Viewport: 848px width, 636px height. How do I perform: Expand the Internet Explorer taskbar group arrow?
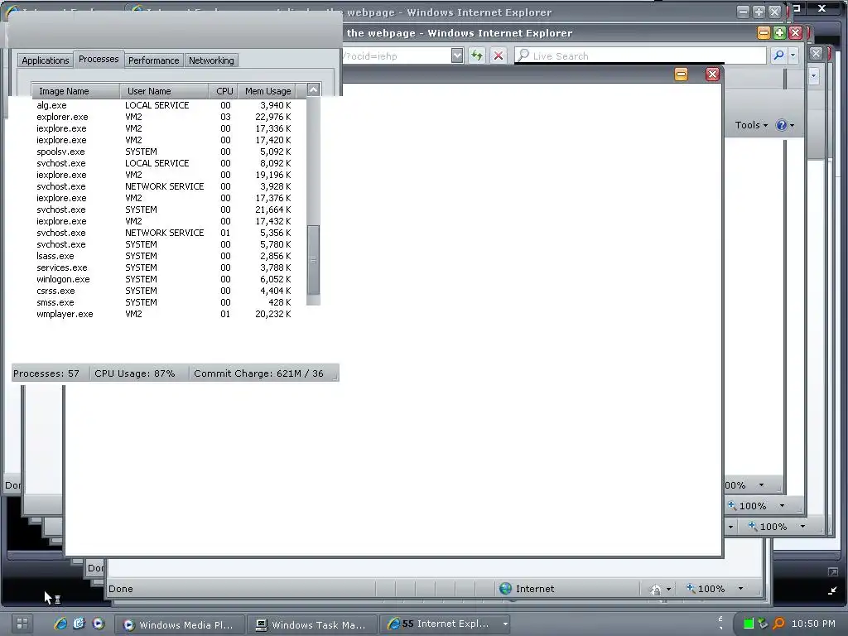click(505, 624)
